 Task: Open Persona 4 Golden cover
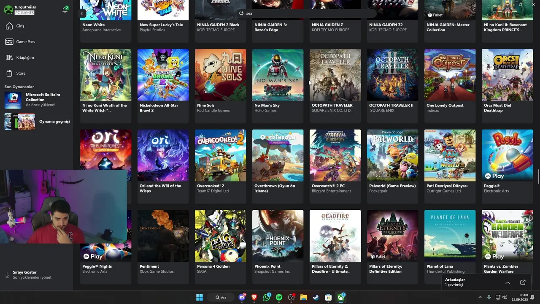pyautogui.click(x=220, y=236)
